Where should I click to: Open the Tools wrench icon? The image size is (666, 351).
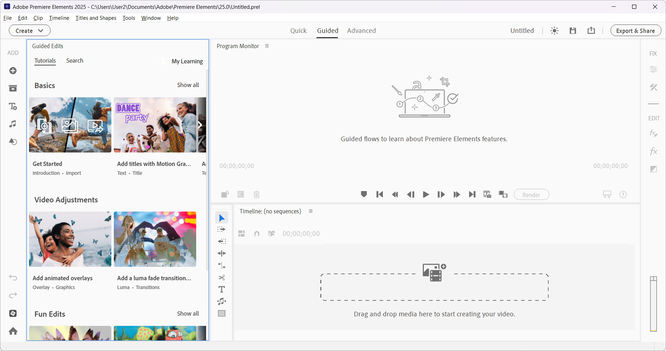point(653,87)
